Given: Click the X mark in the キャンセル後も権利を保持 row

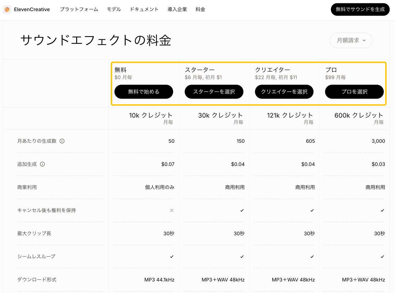Looking at the screenshot, I should click(x=172, y=210).
